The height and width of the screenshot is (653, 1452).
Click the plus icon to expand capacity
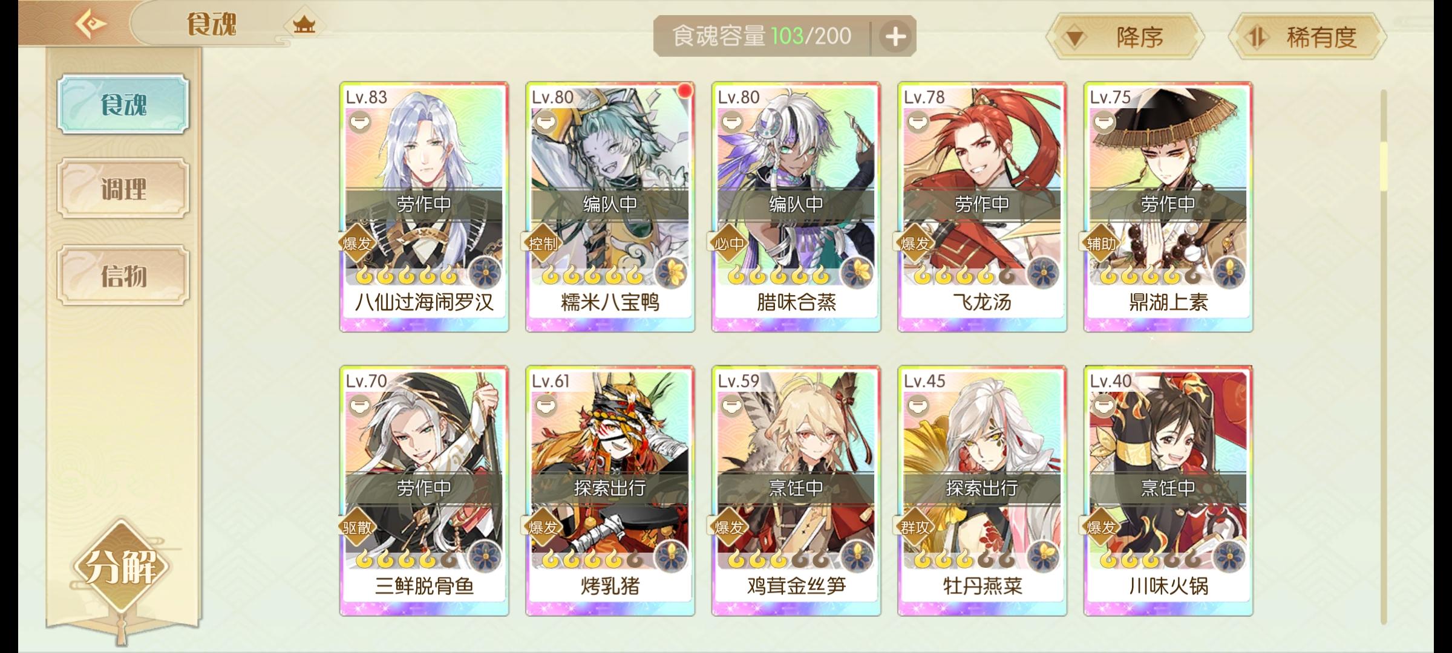pyautogui.click(x=895, y=37)
